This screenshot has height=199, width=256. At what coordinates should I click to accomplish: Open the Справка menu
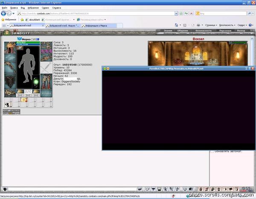[56, 8]
